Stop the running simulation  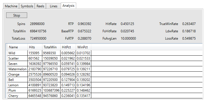pos(17,15)
